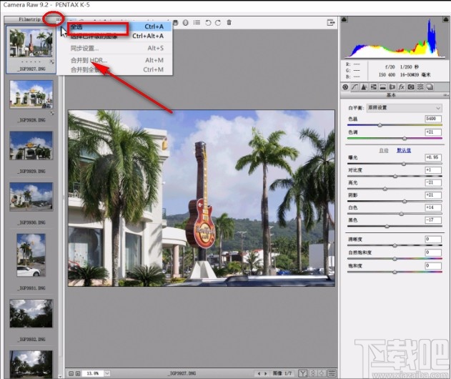The image size is (451, 379).
Task: Open the HSL / Grayscale panel icon
Action: coord(373,87)
